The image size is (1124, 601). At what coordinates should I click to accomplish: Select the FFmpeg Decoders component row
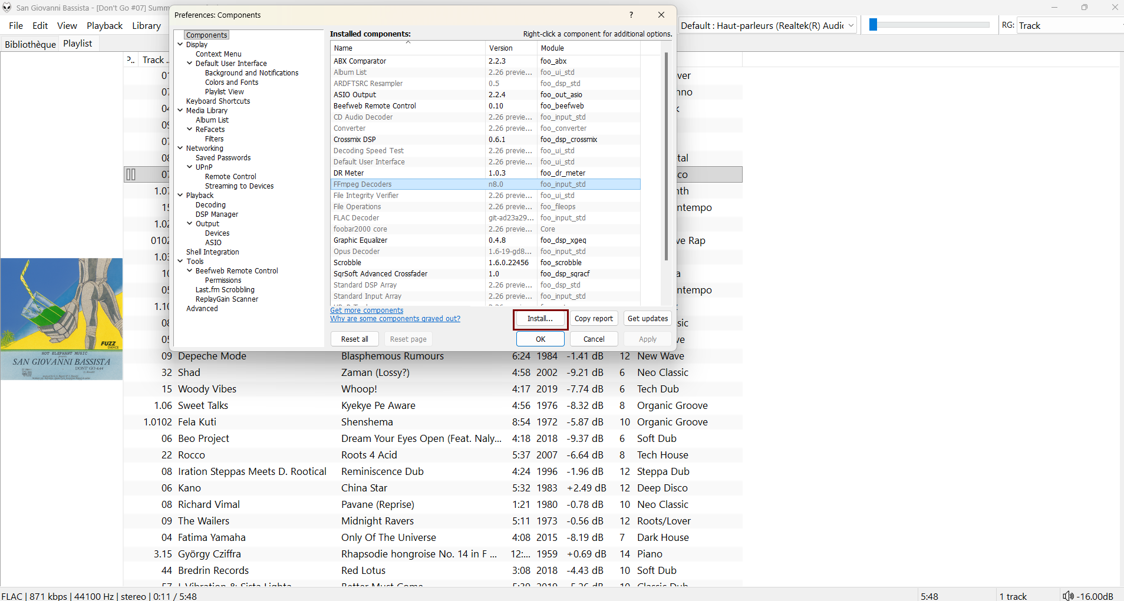click(x=486, y=184)
